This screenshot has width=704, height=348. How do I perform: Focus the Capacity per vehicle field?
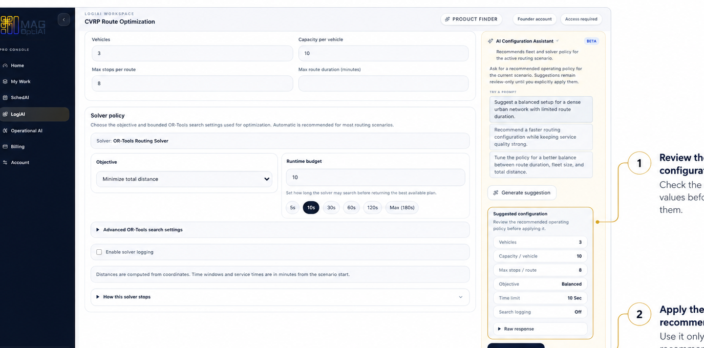(383, 53)
